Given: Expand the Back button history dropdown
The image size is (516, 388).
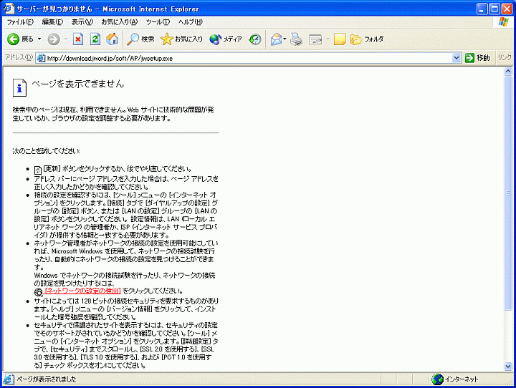Looking at the screenshot, I should tap(39, 39).
